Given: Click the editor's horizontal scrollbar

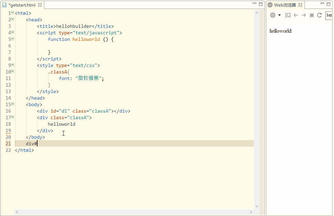Looking at the screenshot, I should coord(134,212).
